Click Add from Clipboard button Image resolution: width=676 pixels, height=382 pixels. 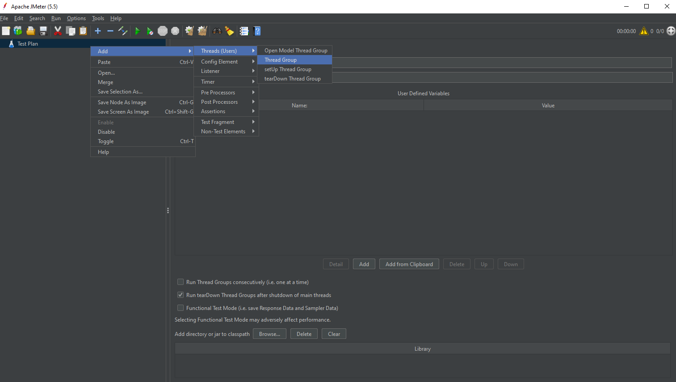click(x=409, y=264)
